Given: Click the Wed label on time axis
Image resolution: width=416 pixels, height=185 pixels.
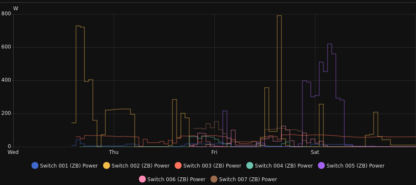Looking at the screenshot, I should [x=13, y=152].
